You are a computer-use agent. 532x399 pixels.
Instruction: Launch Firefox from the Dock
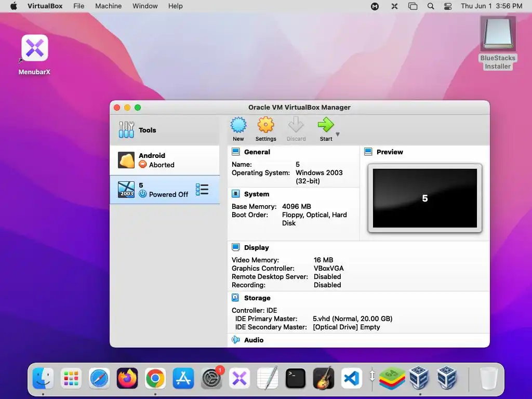click(x=127, y=378)
